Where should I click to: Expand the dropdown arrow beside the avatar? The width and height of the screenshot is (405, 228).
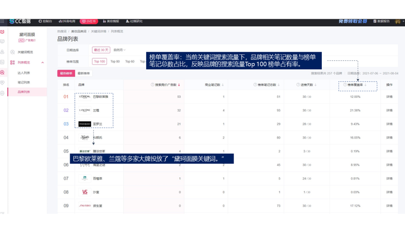click(x=403, y=21)
